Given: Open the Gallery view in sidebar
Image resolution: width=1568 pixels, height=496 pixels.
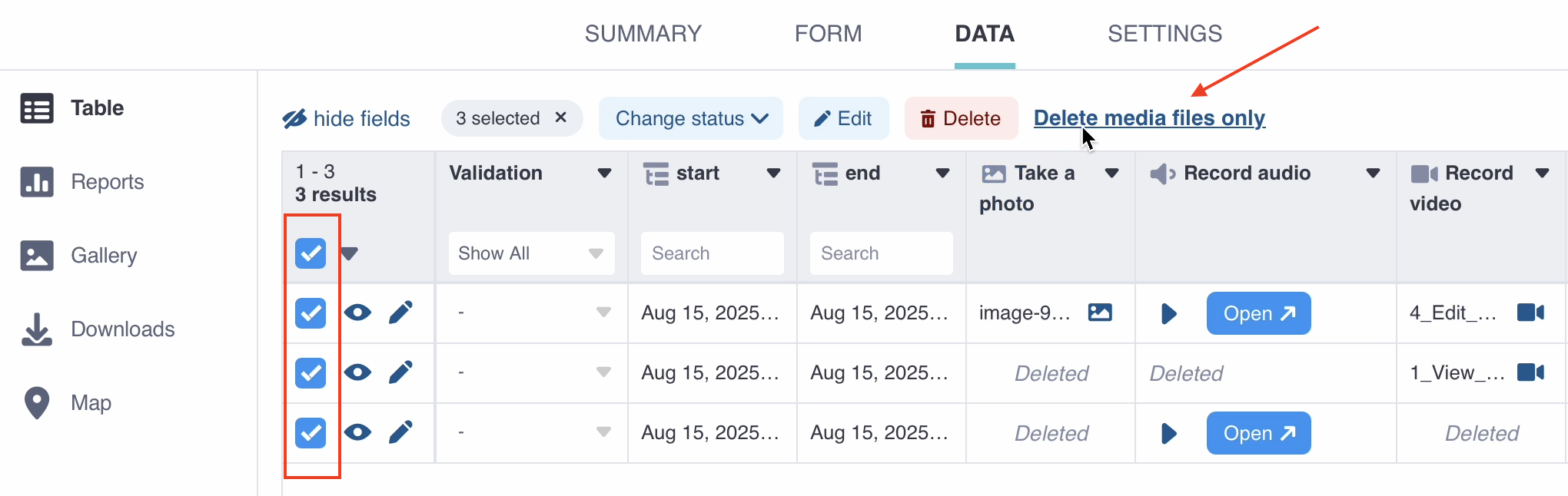Looking at the screenshot, I should [103, 256].
